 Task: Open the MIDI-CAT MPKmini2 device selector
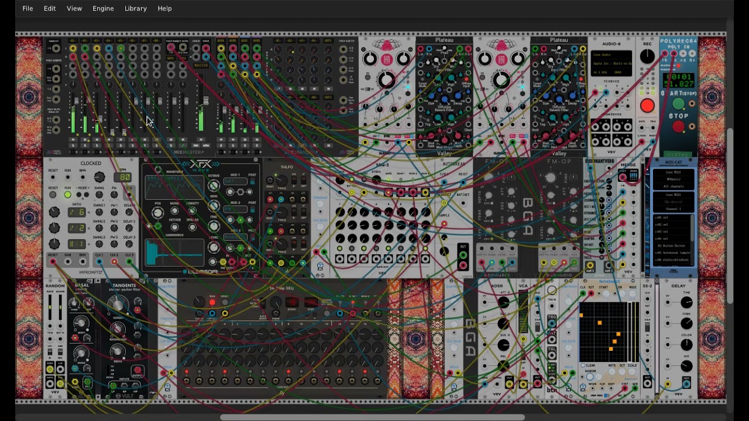coord(673,180)
